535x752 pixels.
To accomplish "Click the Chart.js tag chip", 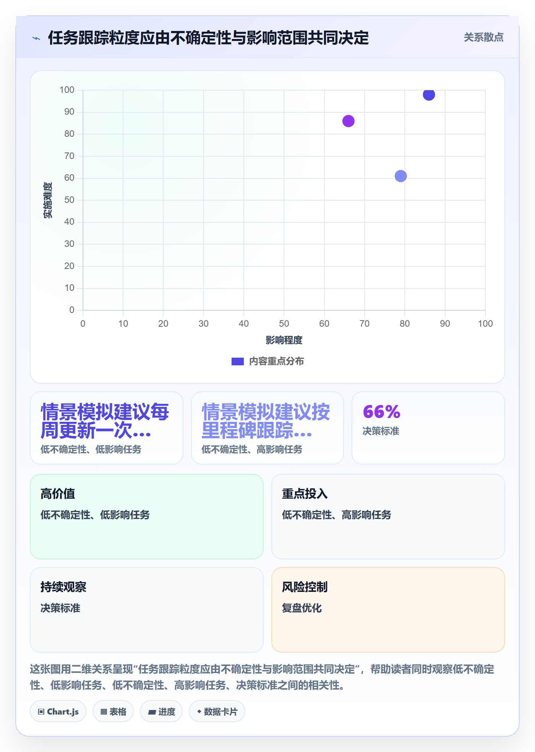I will click(x=58, y=711).
